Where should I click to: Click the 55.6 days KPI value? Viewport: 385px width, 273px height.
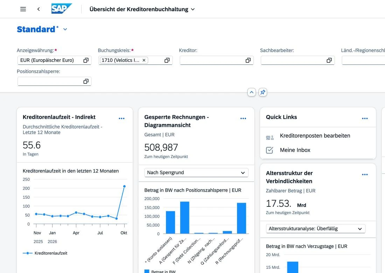tap(31, 145)
